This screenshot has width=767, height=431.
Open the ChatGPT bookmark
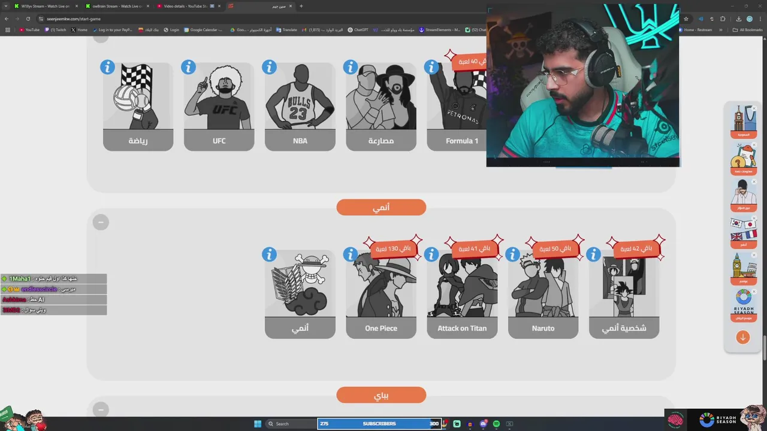tap(358, 29)
